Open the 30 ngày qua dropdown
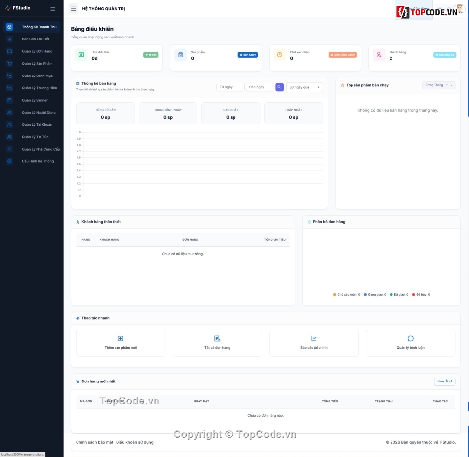Image resolution: width=469 pixels, height=457 pixels. (305, 87)
